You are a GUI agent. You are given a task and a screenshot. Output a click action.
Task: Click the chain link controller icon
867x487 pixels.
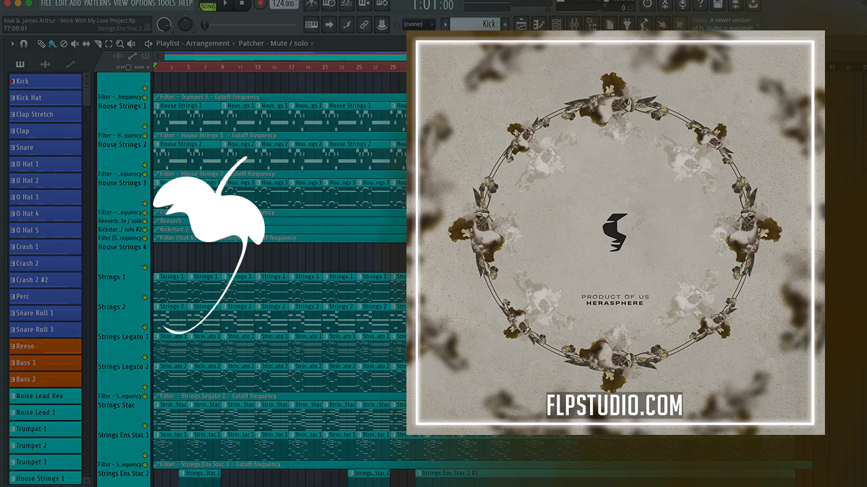(x=364, y=24)
